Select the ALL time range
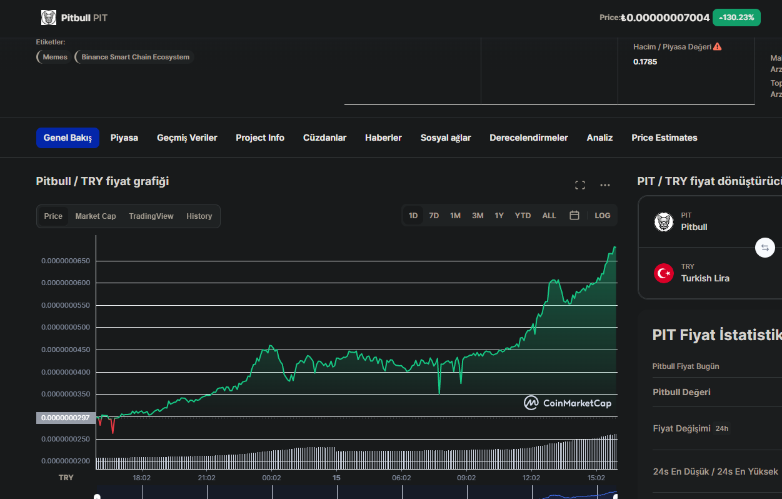 (549, 215)
